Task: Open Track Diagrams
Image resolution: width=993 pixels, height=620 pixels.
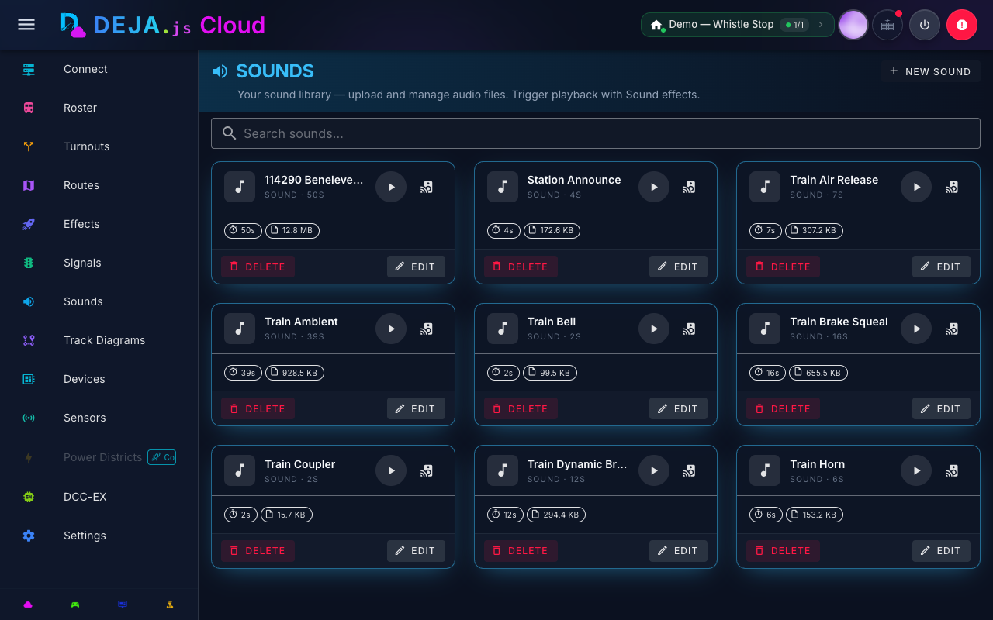Action: pos(99,340)
